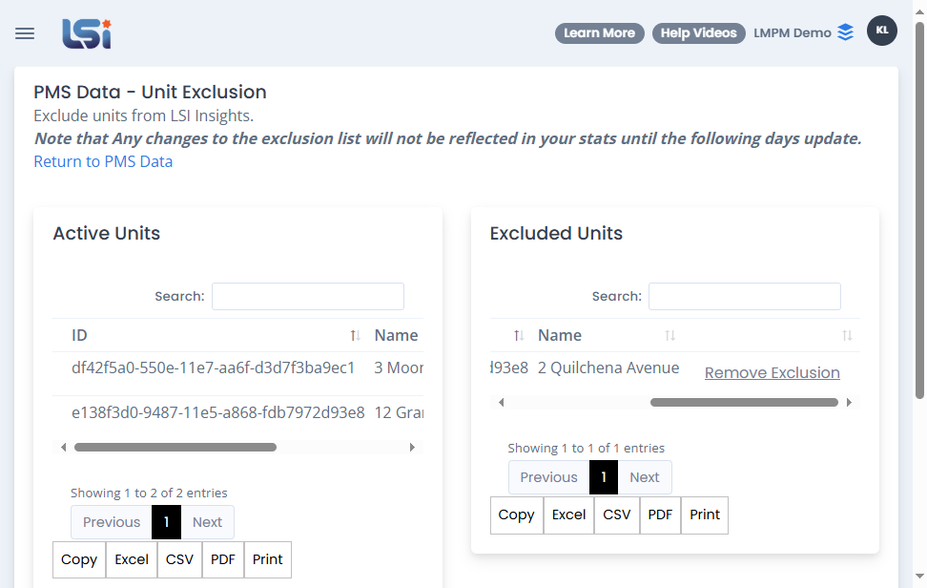This screenshot has height=588, width=927.
Task: Sort Excluded Units by first column arrows
Action: (x=519, y=335)
